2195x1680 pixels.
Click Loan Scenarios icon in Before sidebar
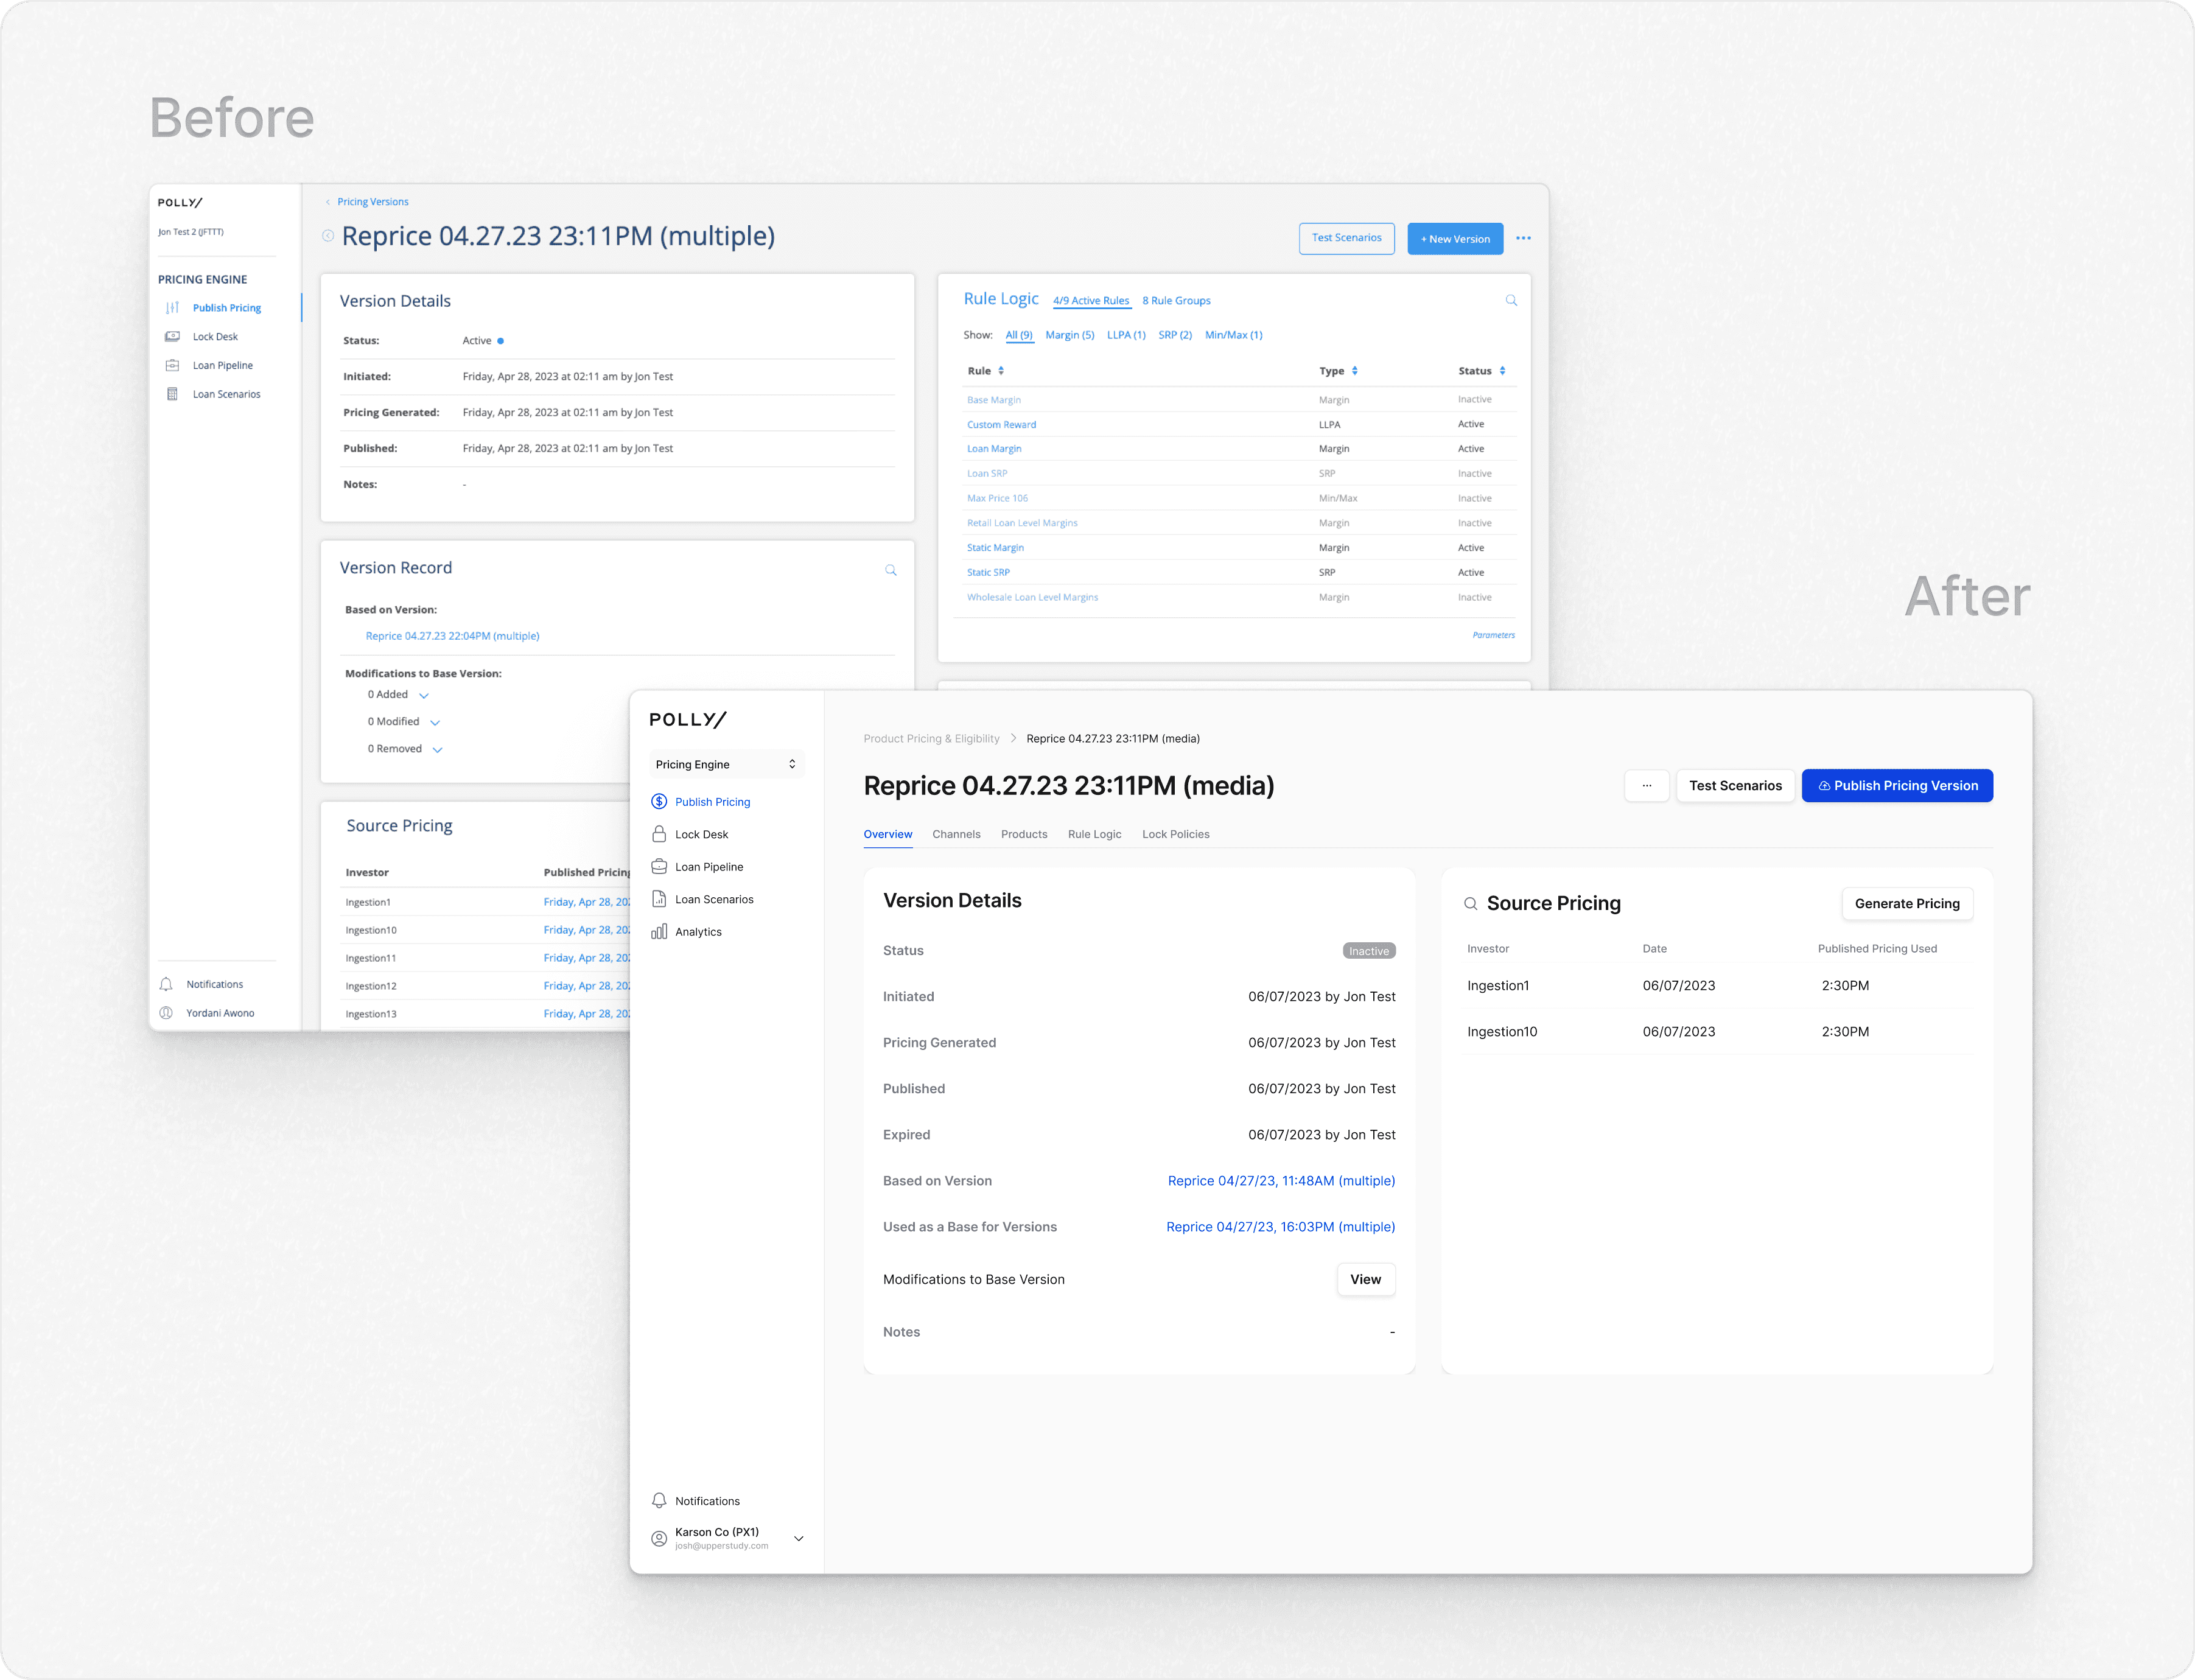click(x=172, y=394)
